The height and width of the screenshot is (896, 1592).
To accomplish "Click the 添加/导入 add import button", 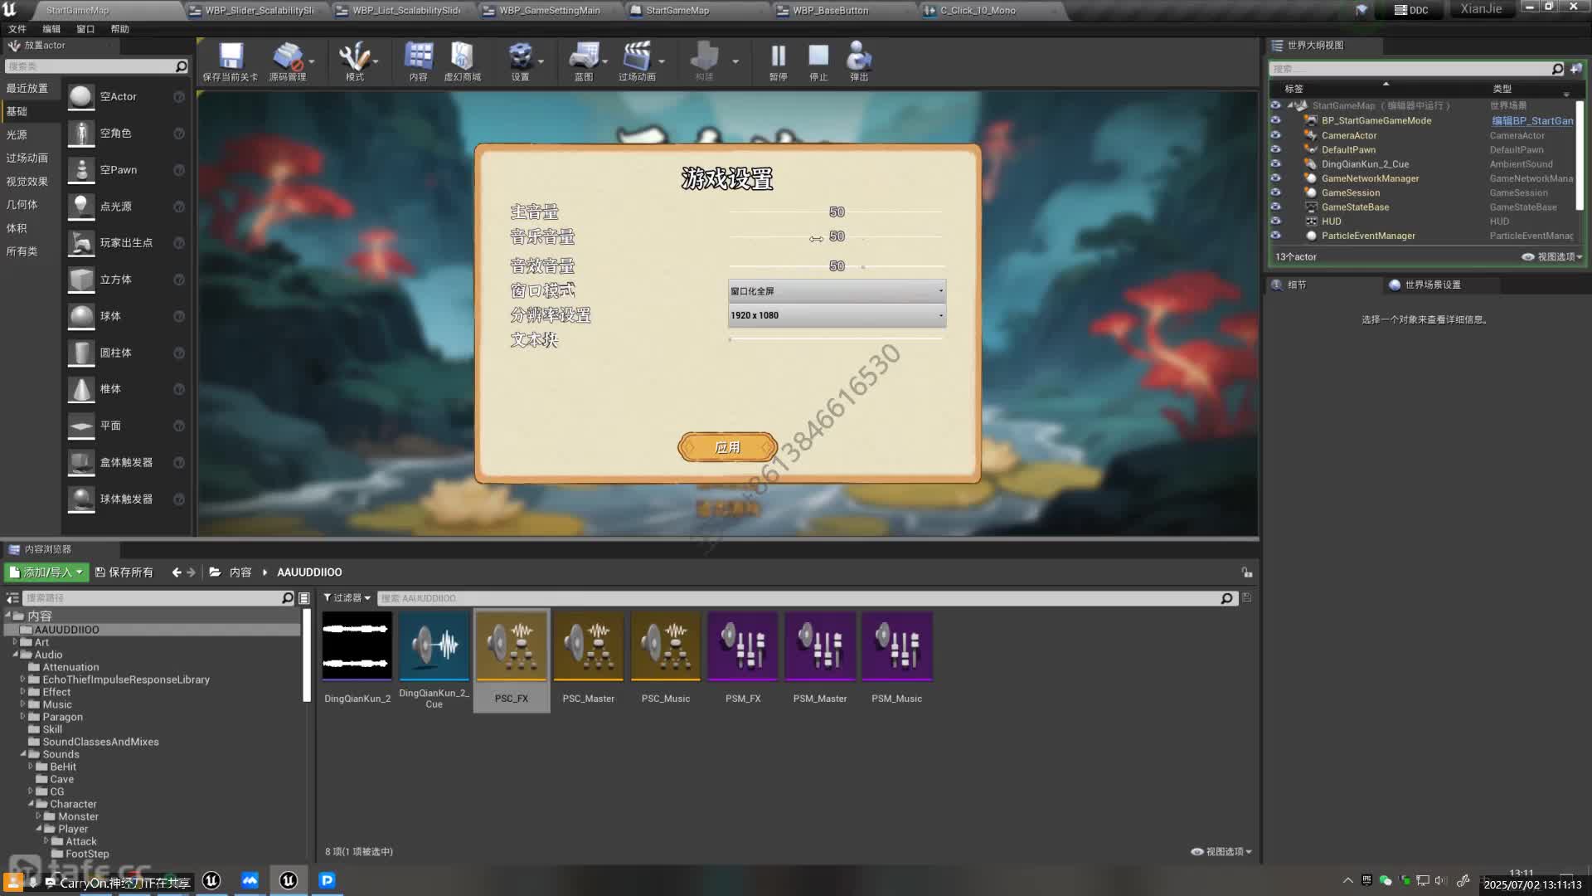I will [x=46, y=572].
